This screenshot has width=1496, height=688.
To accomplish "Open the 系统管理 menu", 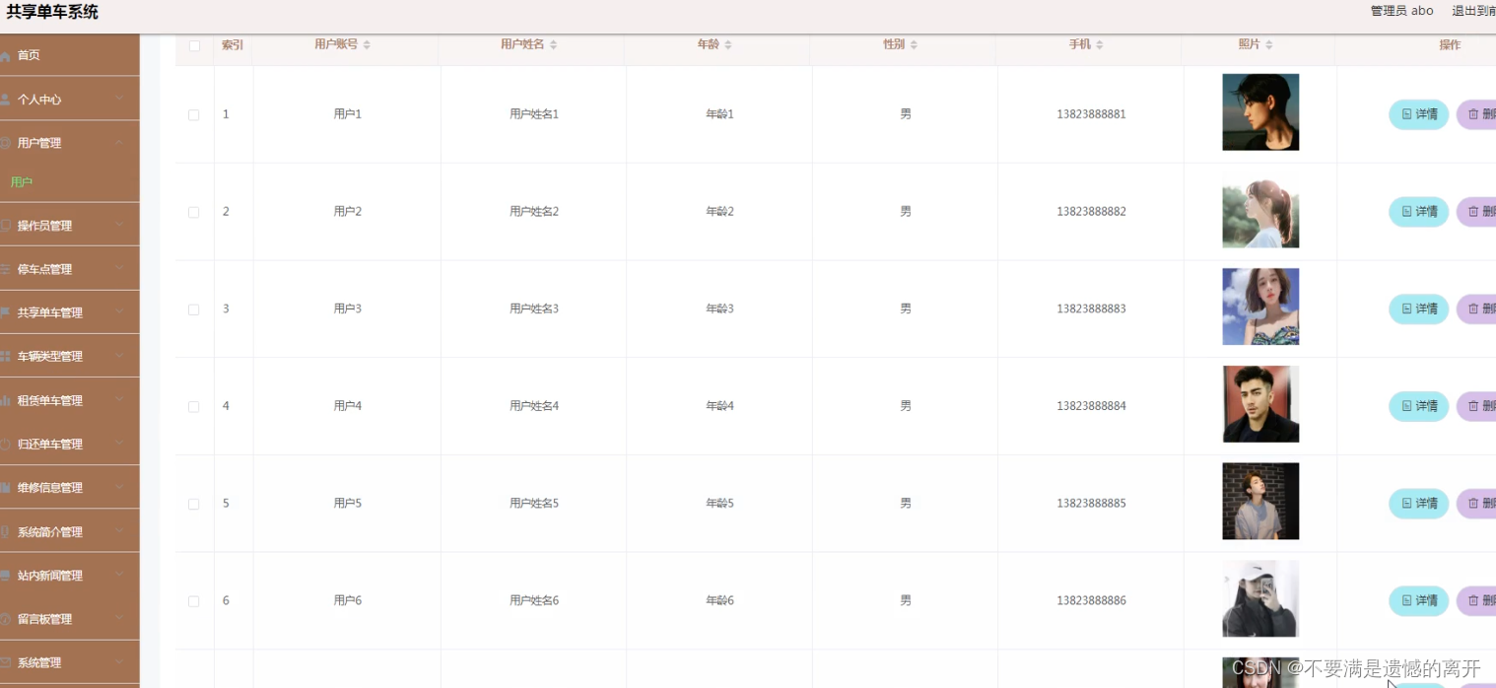I will (69, 662).
